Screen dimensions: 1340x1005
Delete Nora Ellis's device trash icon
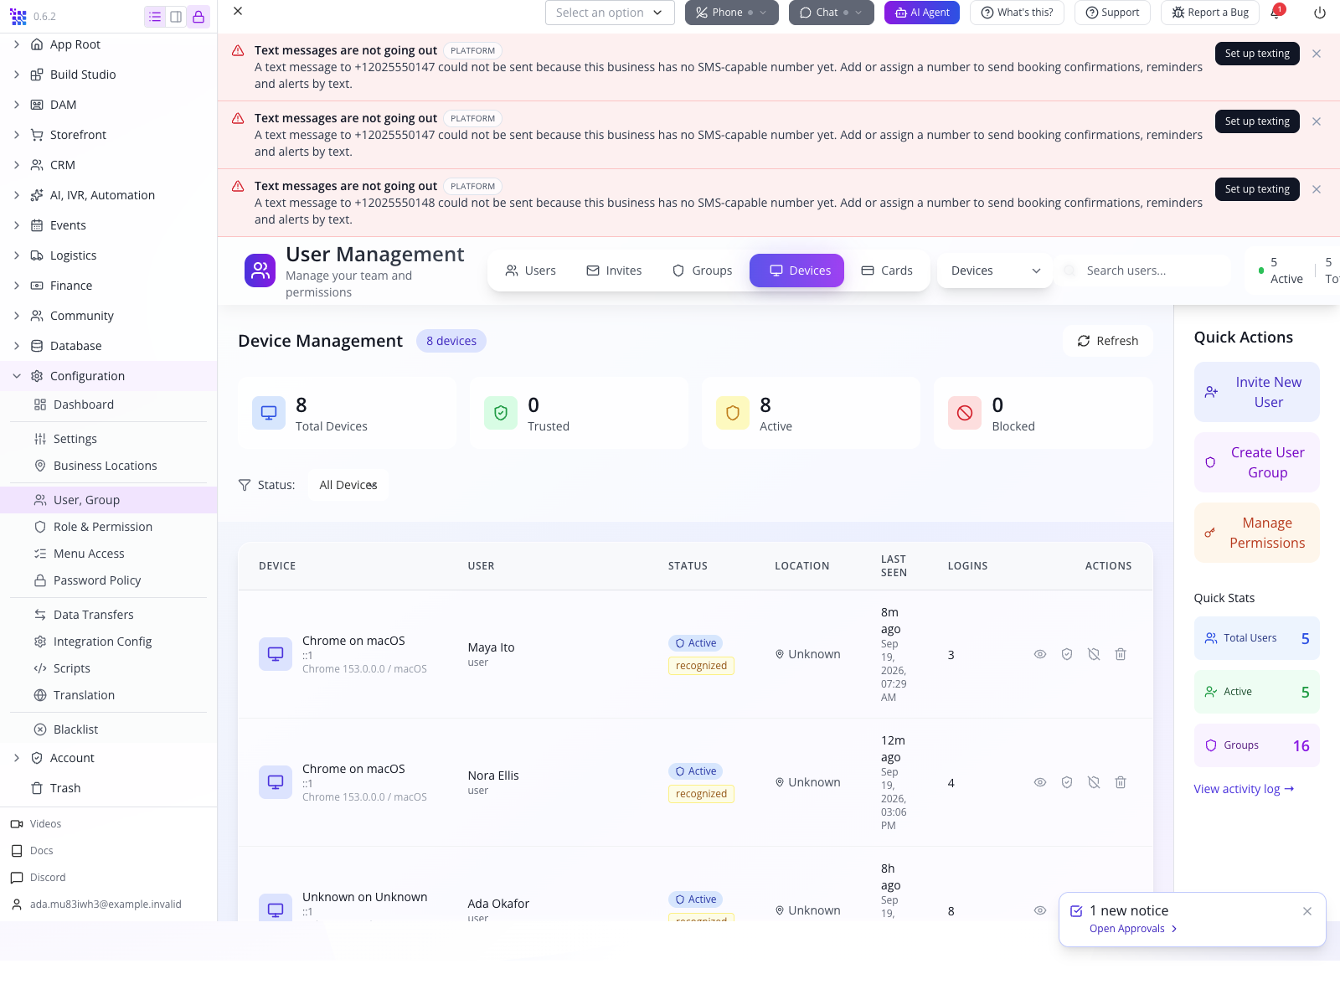[x=1121, y=782]
